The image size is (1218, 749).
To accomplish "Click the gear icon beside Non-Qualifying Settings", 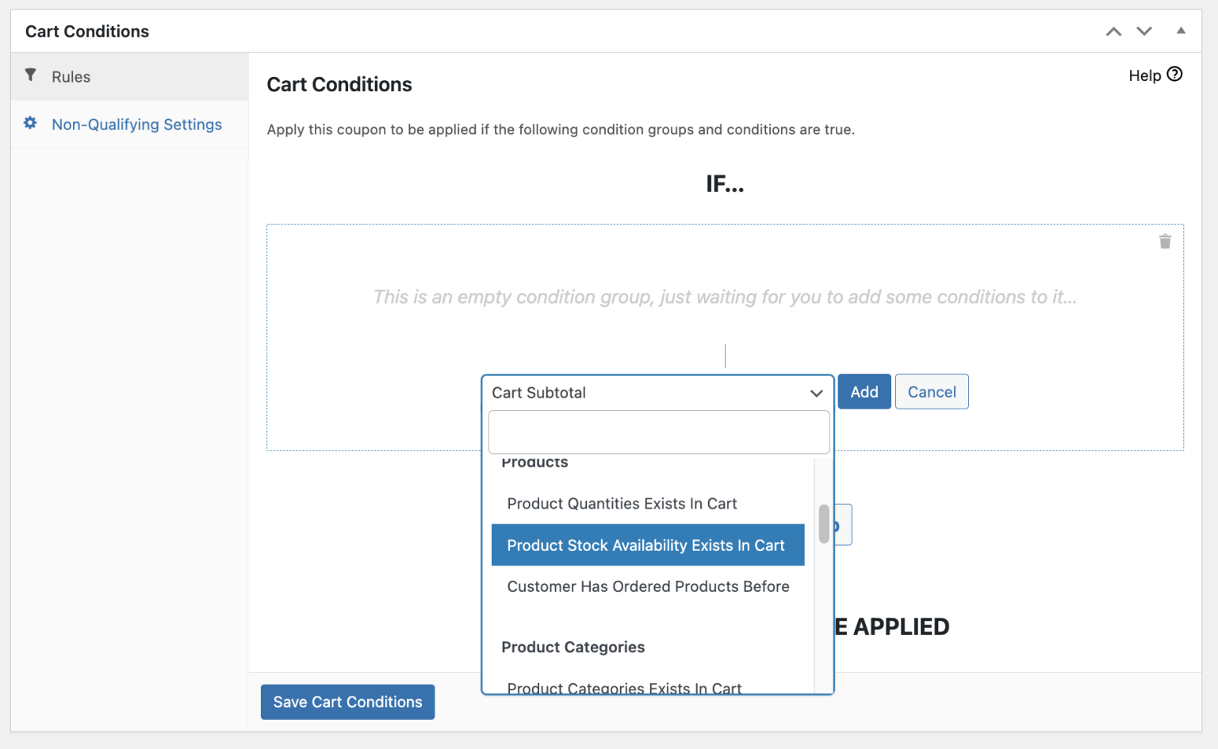I will pos(30,123).
